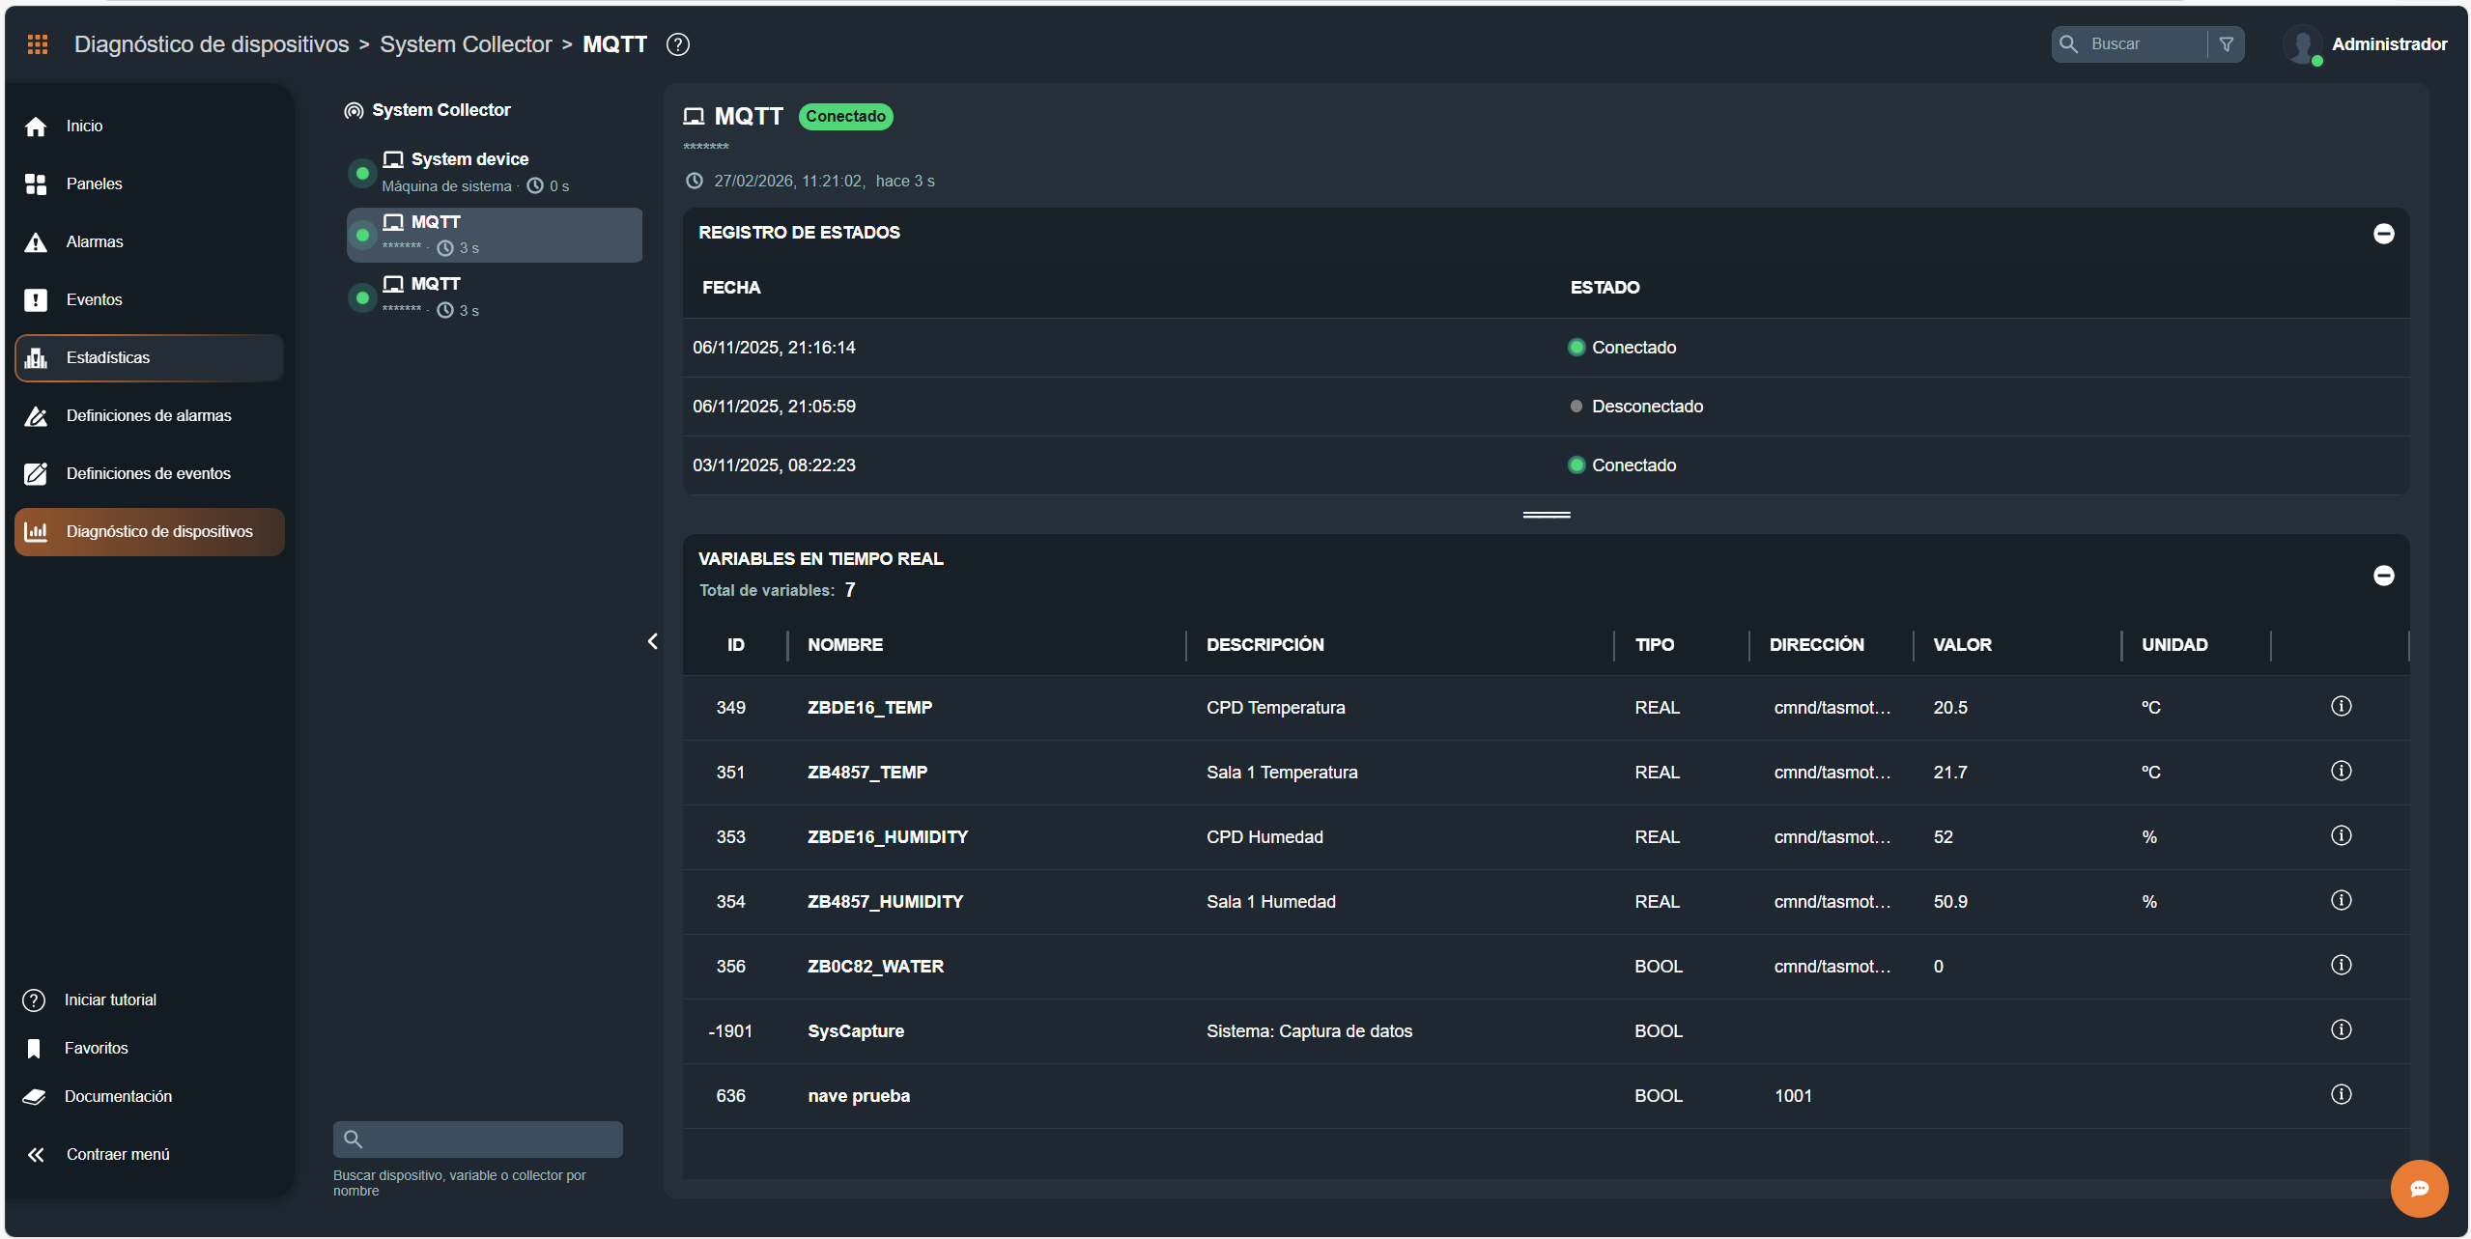Show info for nave prueba variable
The width and height of the screenshot is (2471, 1239).
(2341, 1095)
